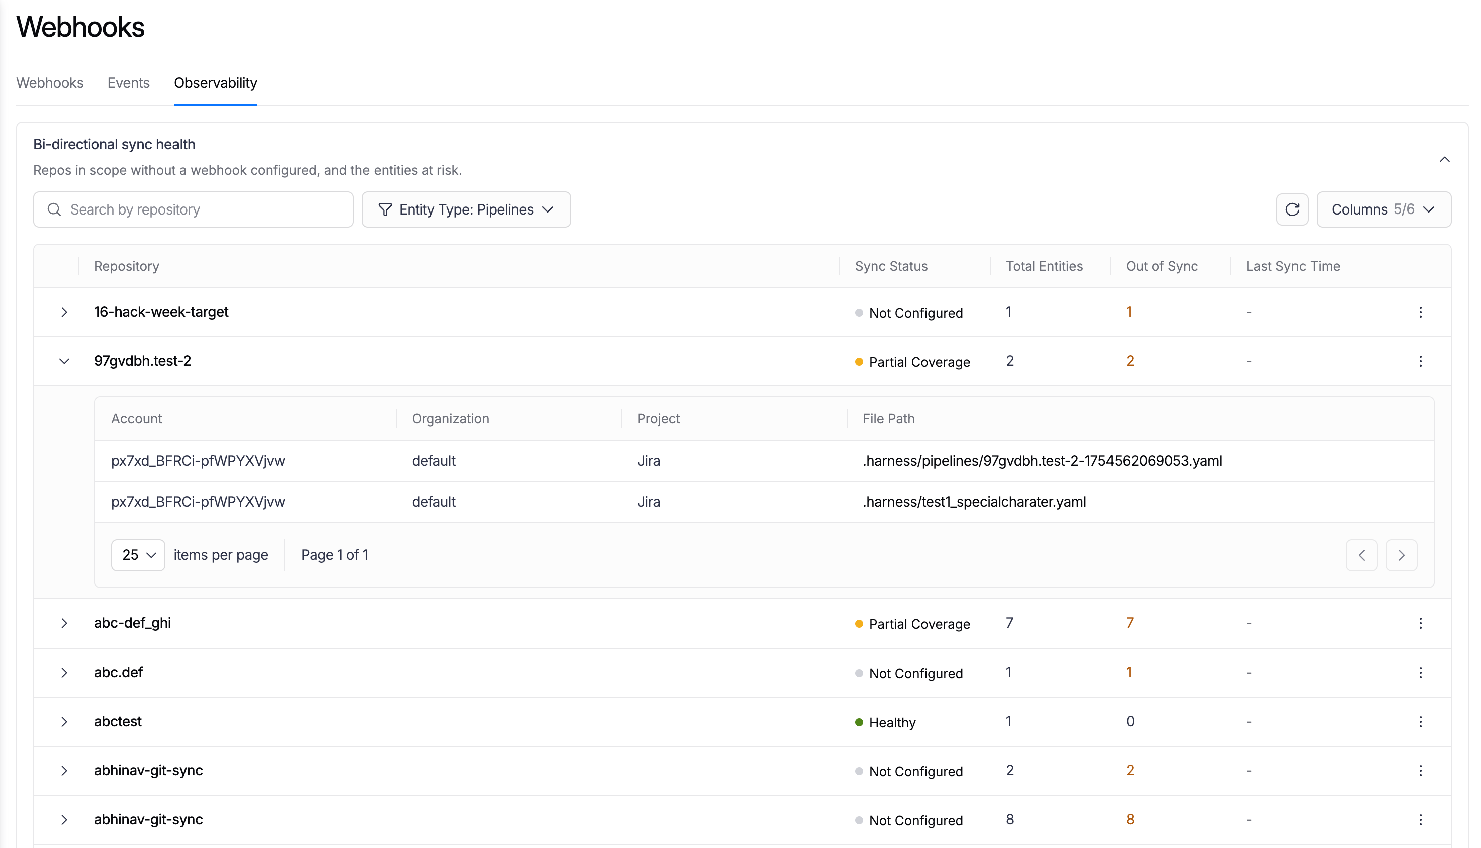Click the abc.def repository name
1481x848 pixels.
118,672
